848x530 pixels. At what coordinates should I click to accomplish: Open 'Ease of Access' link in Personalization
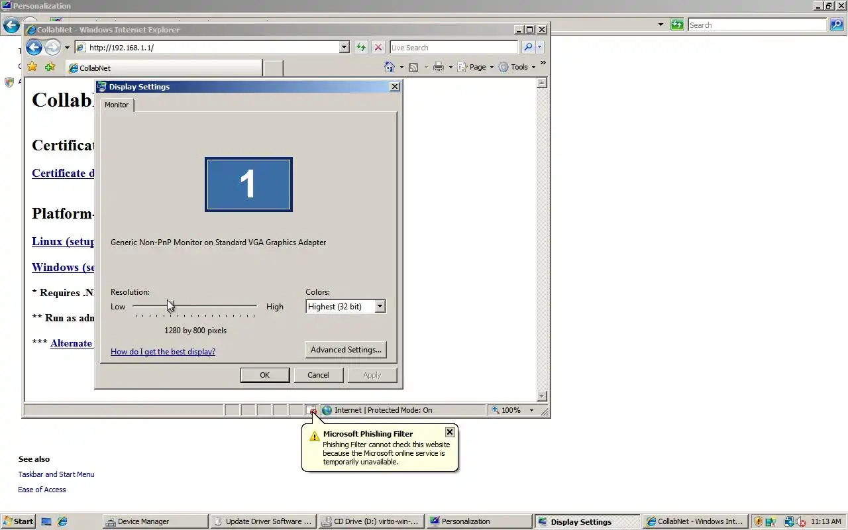pos(42,490)
